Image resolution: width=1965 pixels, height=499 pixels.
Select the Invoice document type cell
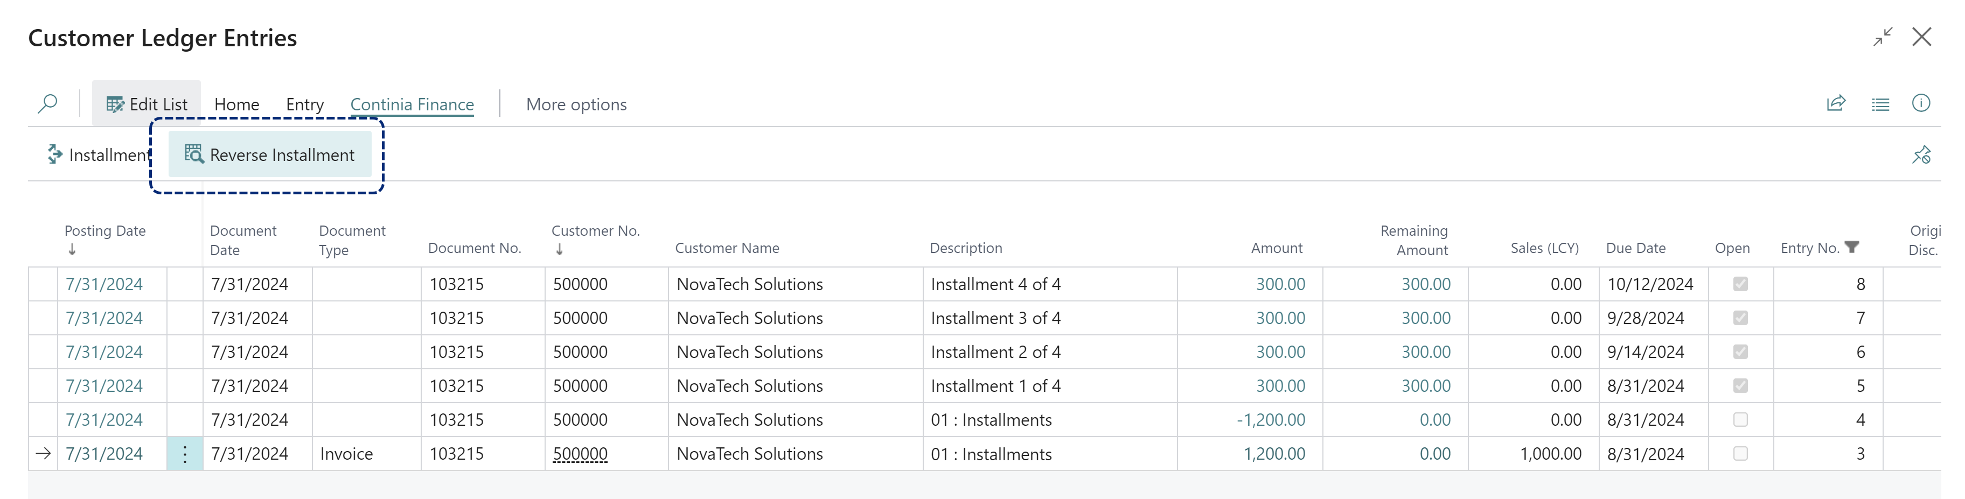tap(366, 454)
